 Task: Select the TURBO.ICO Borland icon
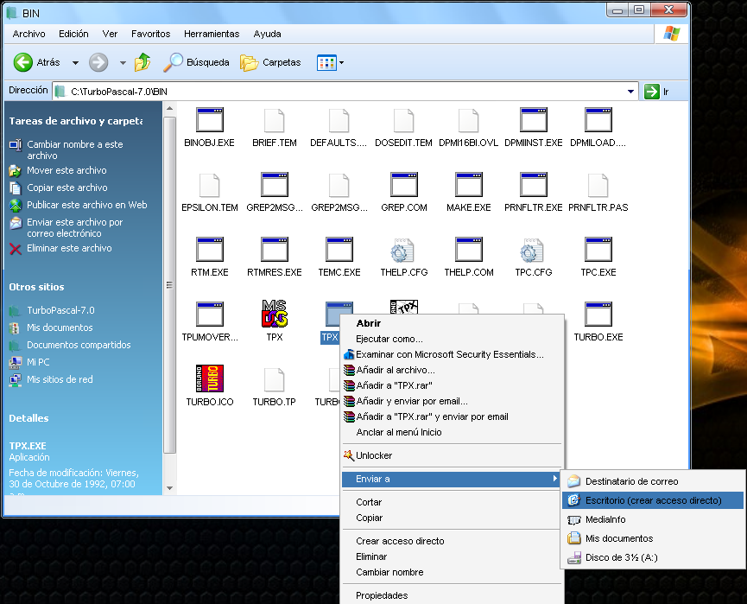pyautogui.click(x=210, y=378)
